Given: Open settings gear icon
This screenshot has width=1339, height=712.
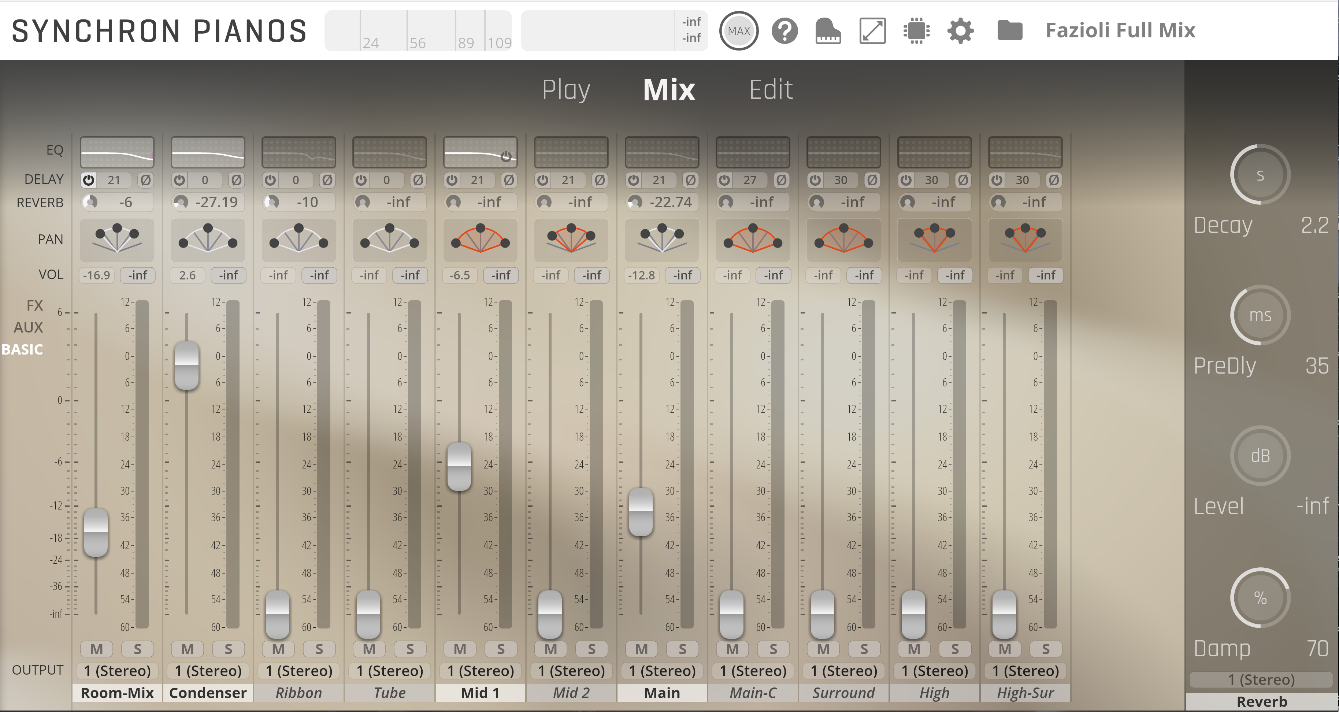Looking at the screenshot, I should pyautogui.click(x=960, y=31).
